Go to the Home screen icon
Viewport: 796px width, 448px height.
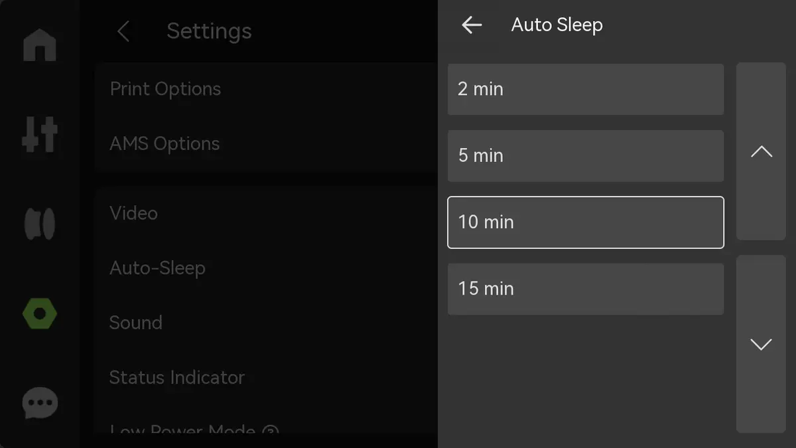(40, 44)
